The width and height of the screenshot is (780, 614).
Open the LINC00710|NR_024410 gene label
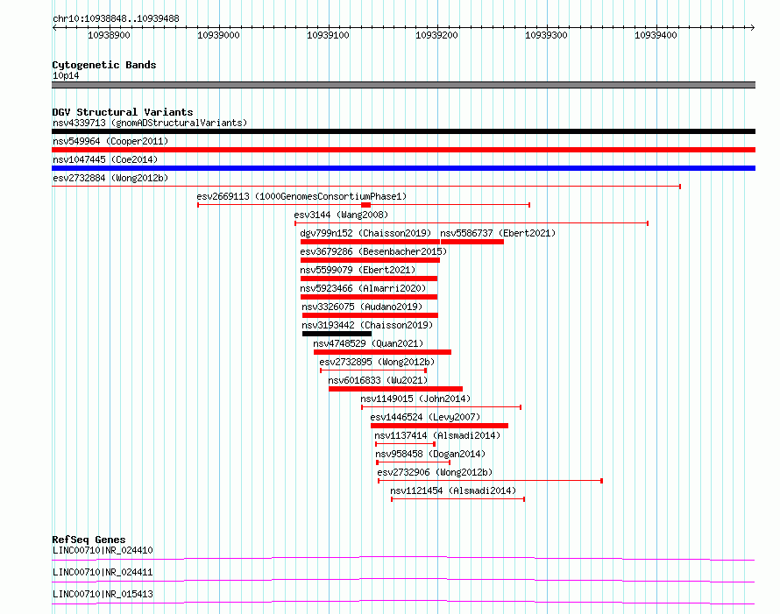pos(103,550)
